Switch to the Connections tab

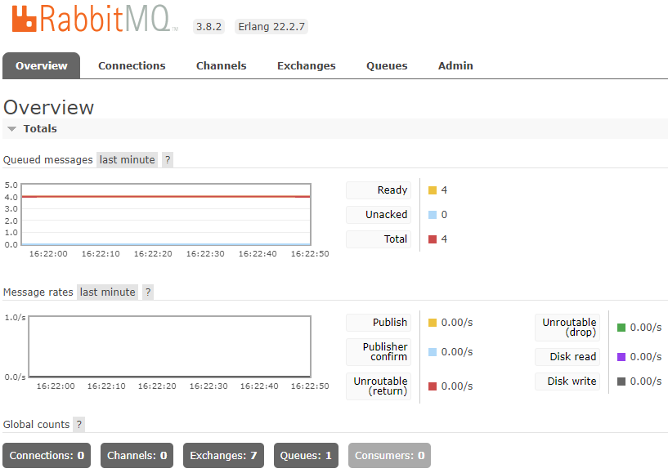(132, 65)
